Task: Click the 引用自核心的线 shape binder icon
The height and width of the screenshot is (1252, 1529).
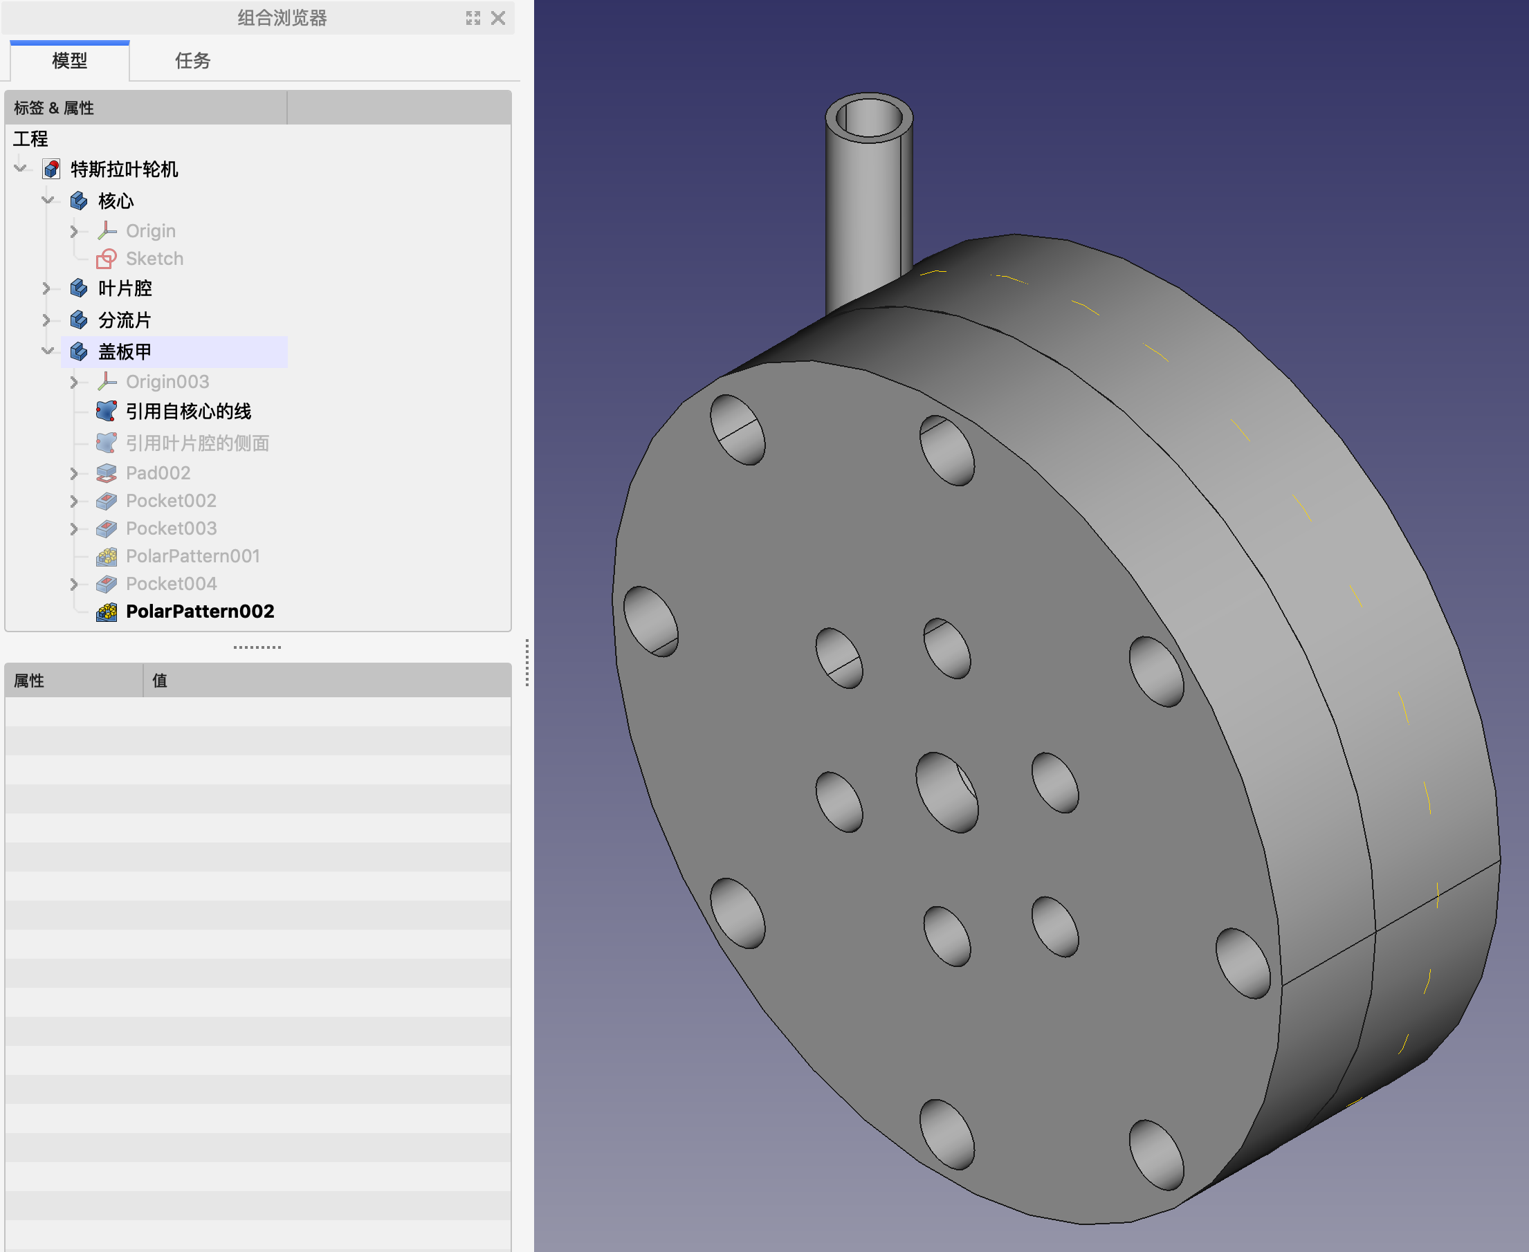Action: [107, 411]
